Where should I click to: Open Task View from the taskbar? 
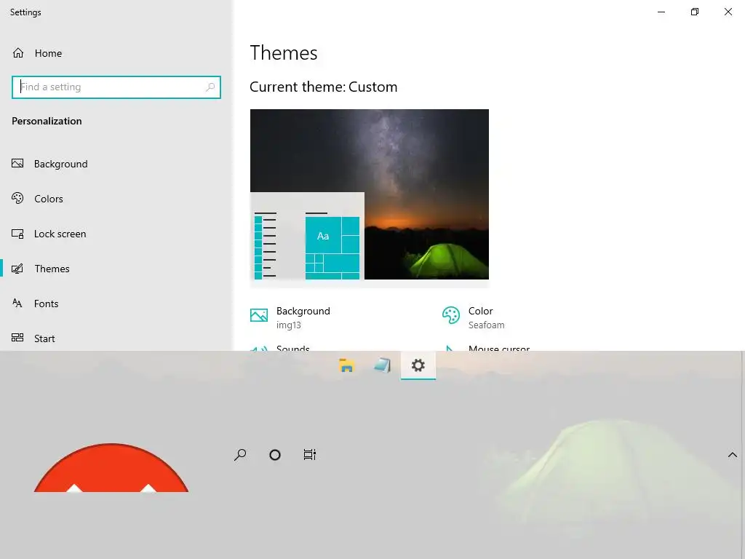[310, 455]
